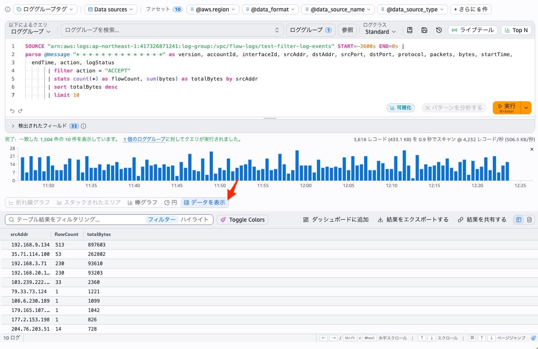
Task: Open query history clock icon
Action: pos(439,30)
